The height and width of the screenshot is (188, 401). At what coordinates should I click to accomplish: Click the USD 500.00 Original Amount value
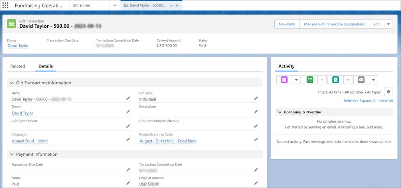coord(149,184)
